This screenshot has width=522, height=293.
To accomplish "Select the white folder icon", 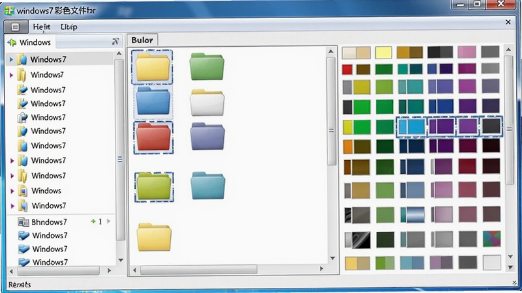I will pos(207,102).
